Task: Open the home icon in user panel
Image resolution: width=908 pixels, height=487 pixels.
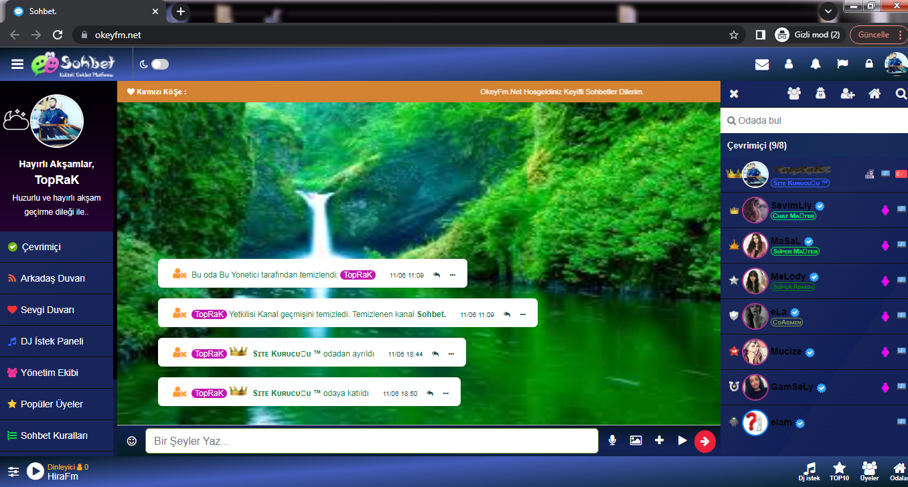Action: (875, 94)
